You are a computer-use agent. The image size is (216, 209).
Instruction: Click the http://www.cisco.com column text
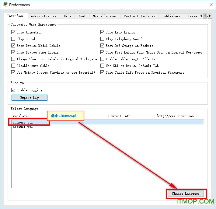(175, 116)
